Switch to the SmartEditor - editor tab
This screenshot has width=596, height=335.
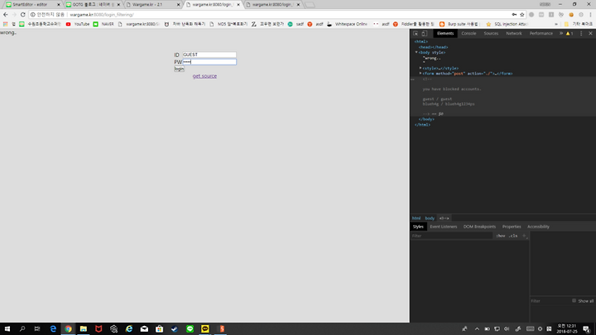coord(32,5)
